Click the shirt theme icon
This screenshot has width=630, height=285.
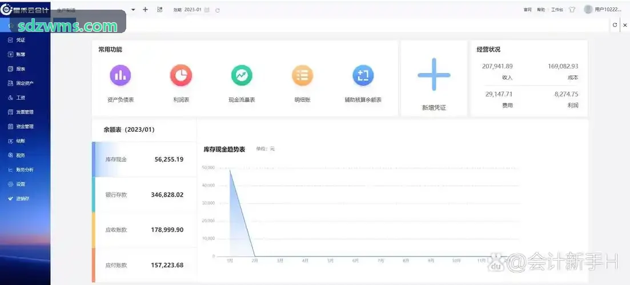(572, 10)
